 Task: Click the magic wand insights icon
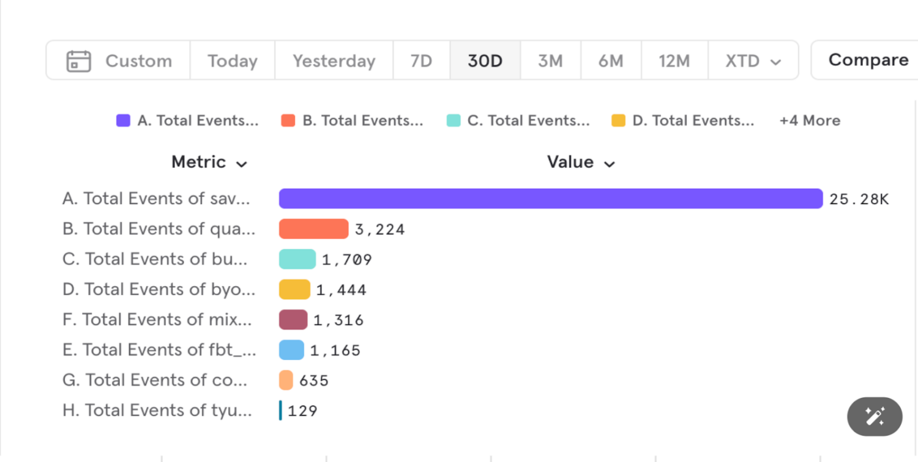pyautogui.click(x=874, y=416)
